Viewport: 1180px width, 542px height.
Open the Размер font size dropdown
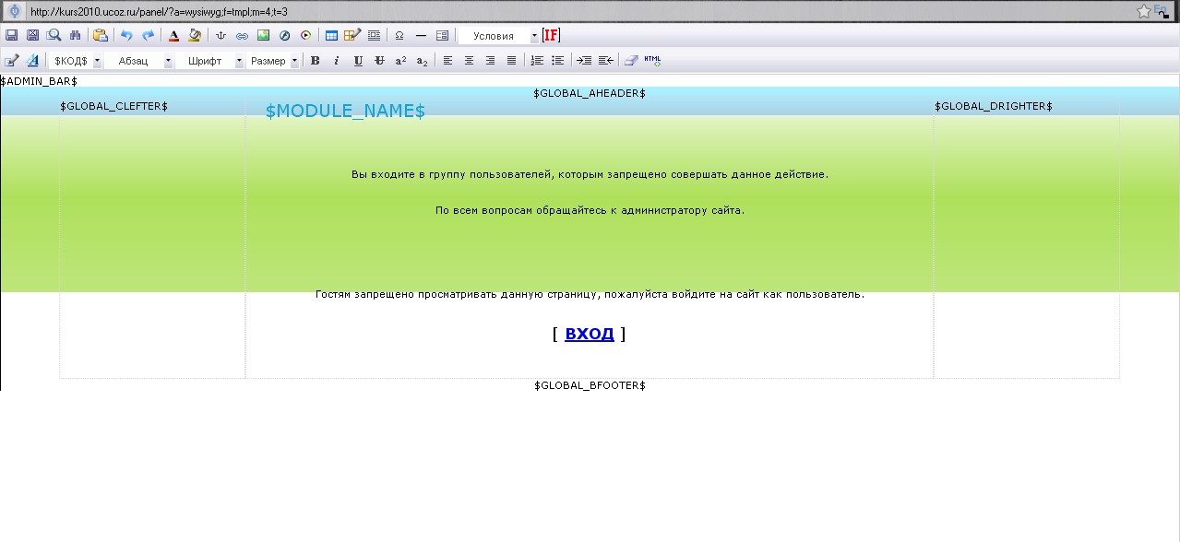click(273, 61)
